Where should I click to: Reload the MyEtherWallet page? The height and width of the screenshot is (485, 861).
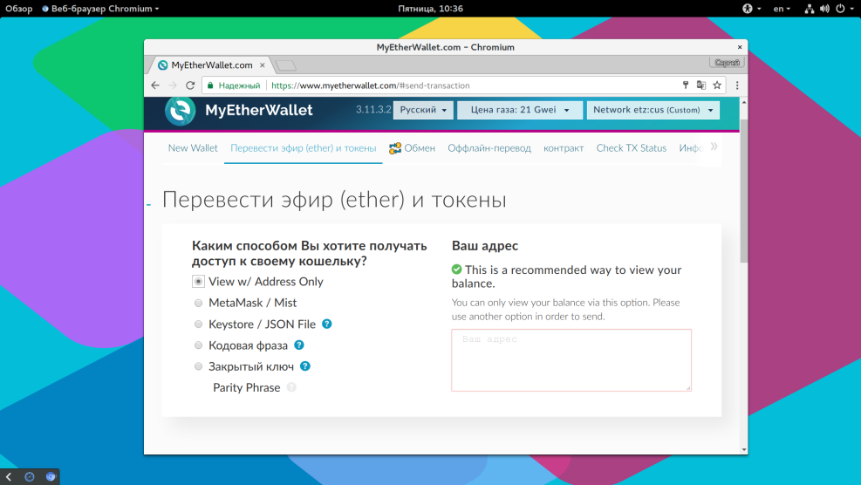tap(190, 85)
